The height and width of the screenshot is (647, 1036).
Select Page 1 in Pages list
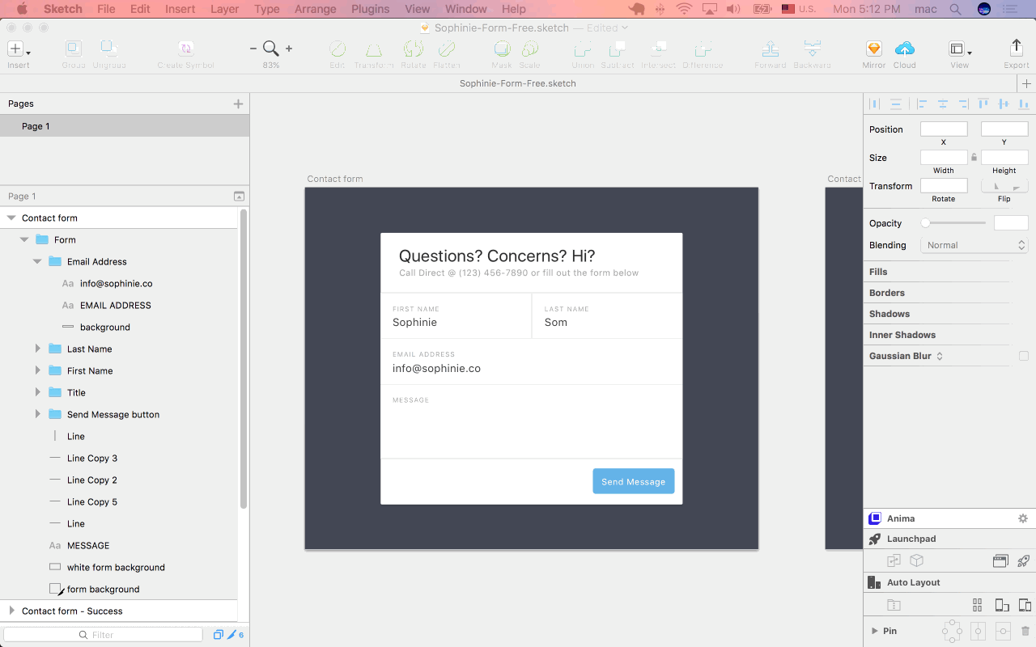(x=125, y=126)
